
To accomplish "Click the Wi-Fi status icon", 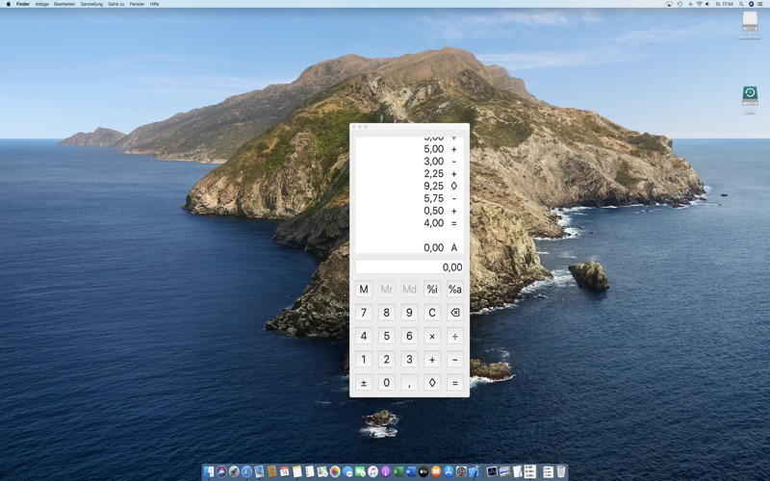I will point(700,4).
